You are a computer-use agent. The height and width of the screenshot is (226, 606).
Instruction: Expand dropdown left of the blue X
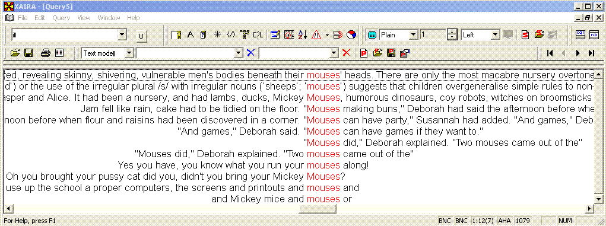[239, 53]
